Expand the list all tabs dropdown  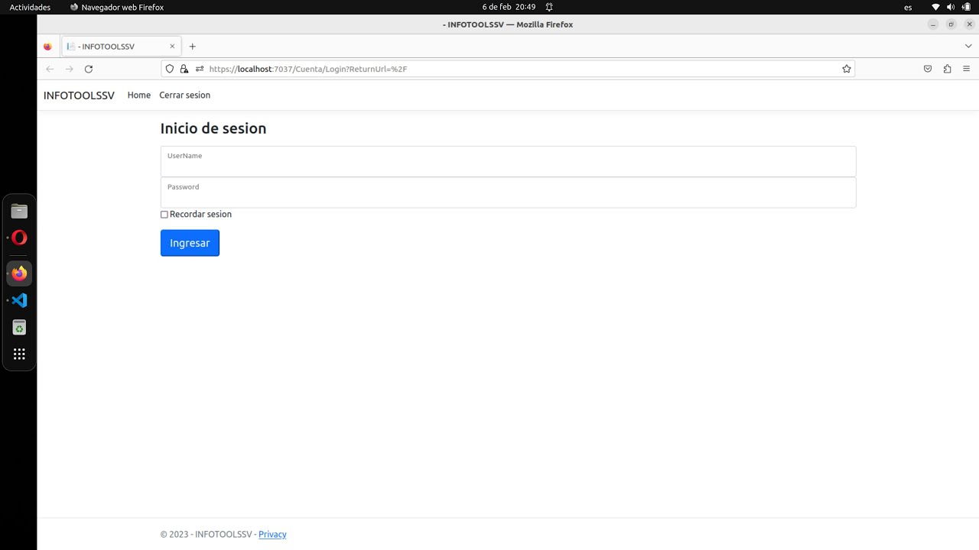(x=968, y=47)
